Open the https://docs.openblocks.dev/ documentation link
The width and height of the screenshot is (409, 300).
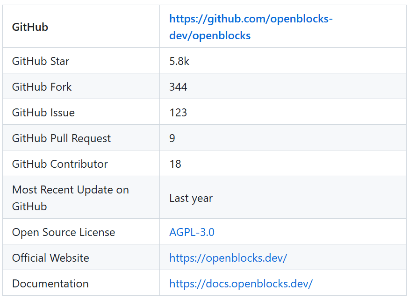[241, 283]
